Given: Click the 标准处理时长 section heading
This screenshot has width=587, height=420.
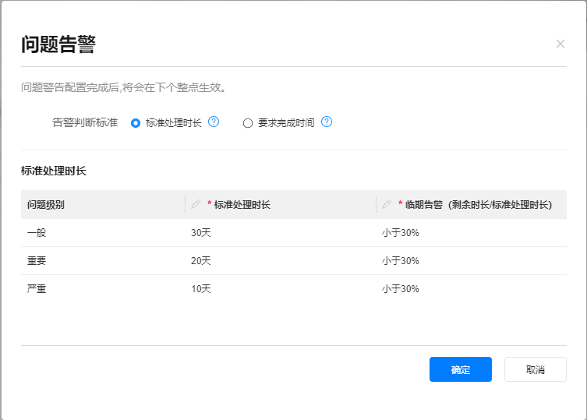Looking at the screenshot, I should point(54,171).
